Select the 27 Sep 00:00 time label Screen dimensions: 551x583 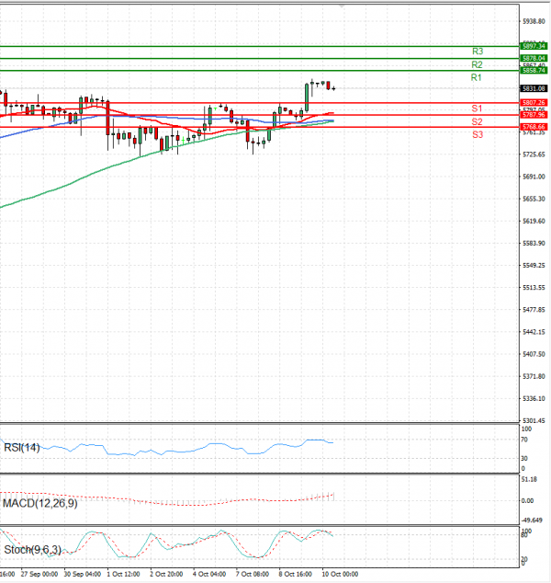tap(39, 574)
